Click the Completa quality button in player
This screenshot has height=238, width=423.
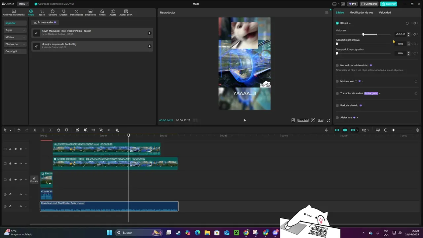point(303,120)
